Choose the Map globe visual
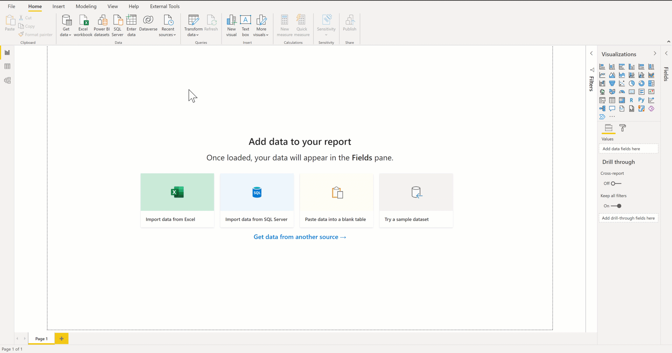This screenshot has width=672, height=353. (602, 92)
